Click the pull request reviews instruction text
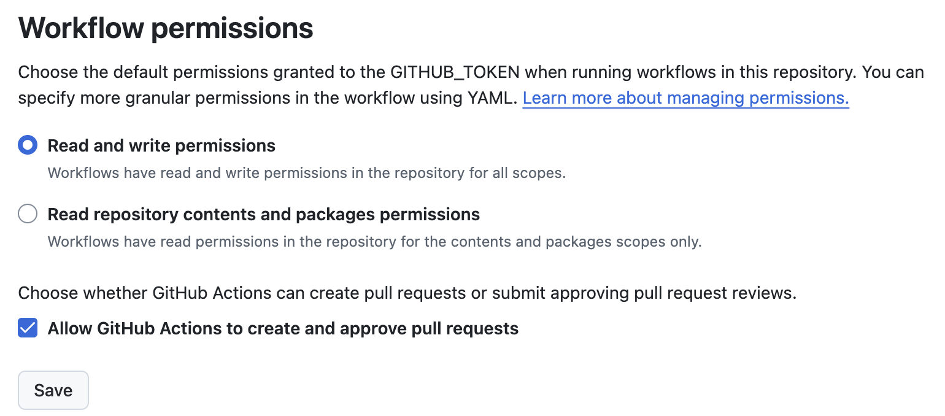This screenshot has height=416, width=945. point(407,293)
